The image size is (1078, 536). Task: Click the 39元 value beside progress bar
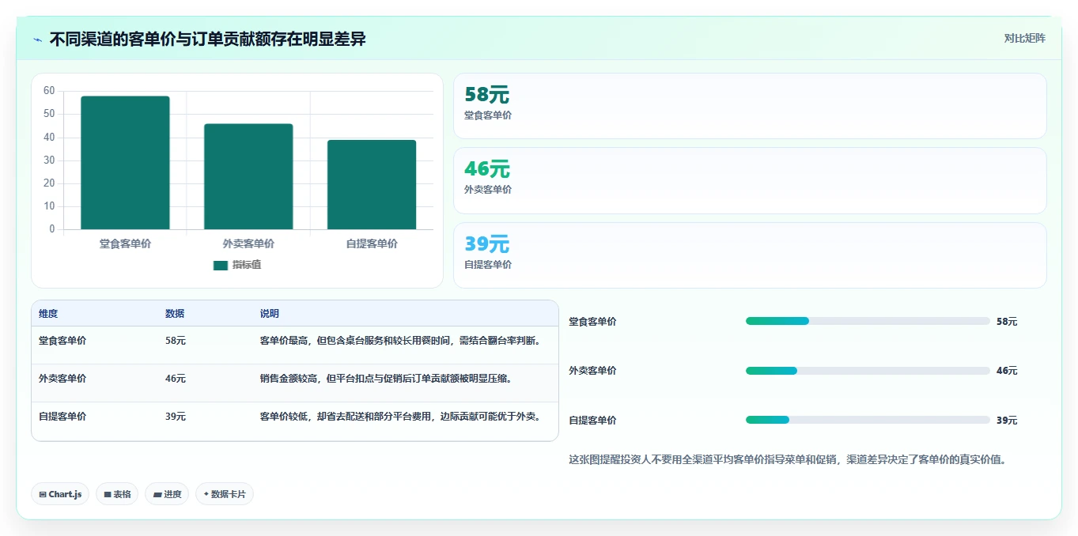pos(1007,421)
